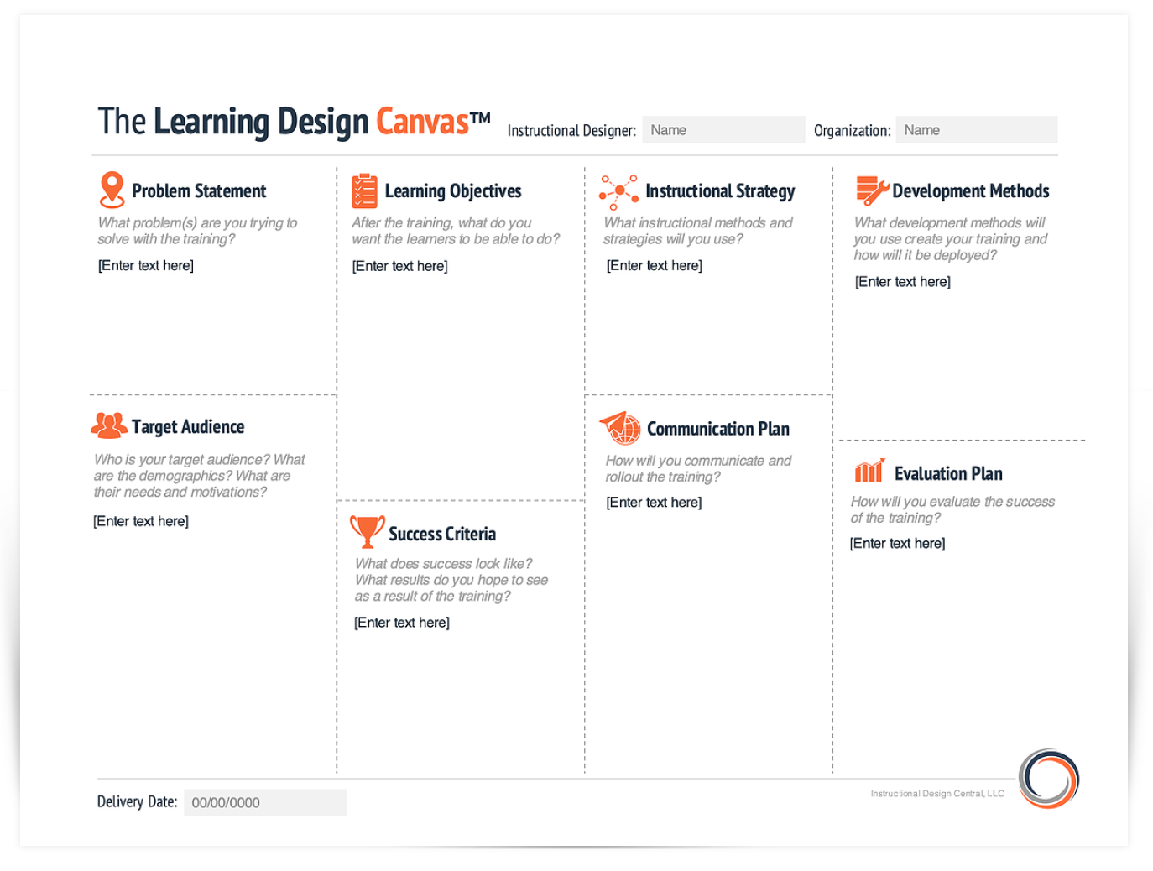
Task: Click the 'Instructional Design Central, LLC' footer text
Action: tap(937, 794)
